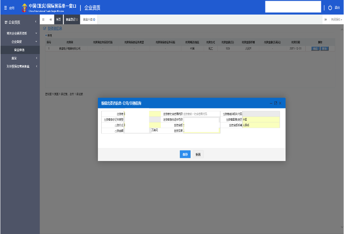Screen dimensions: 344x234
Task: Maximize the edit investor info dialog
Action: tap(275, 103)
